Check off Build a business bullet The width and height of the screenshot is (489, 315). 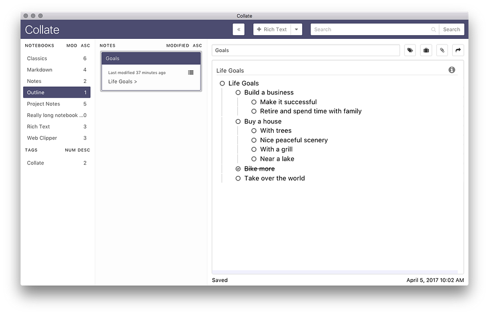pos(238,92)
